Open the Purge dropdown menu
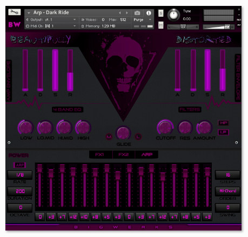 [142, 19]
